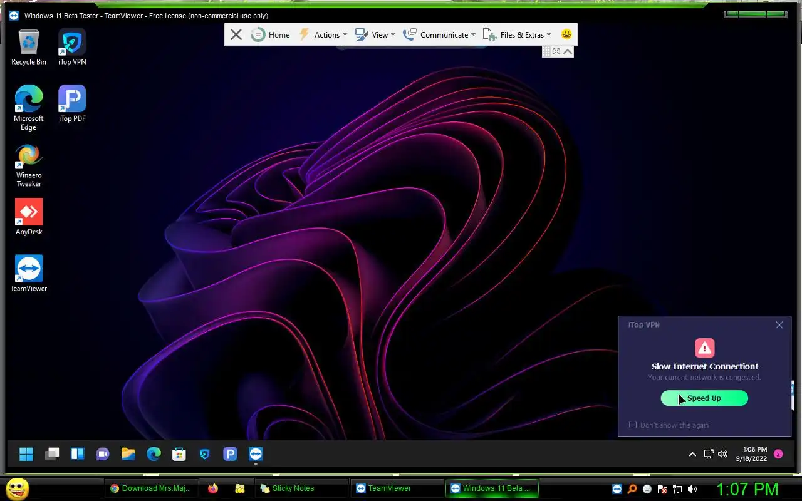802x501 pixels.
Task: Go to Home in TeamViewer toolbar
Action: 271,35
